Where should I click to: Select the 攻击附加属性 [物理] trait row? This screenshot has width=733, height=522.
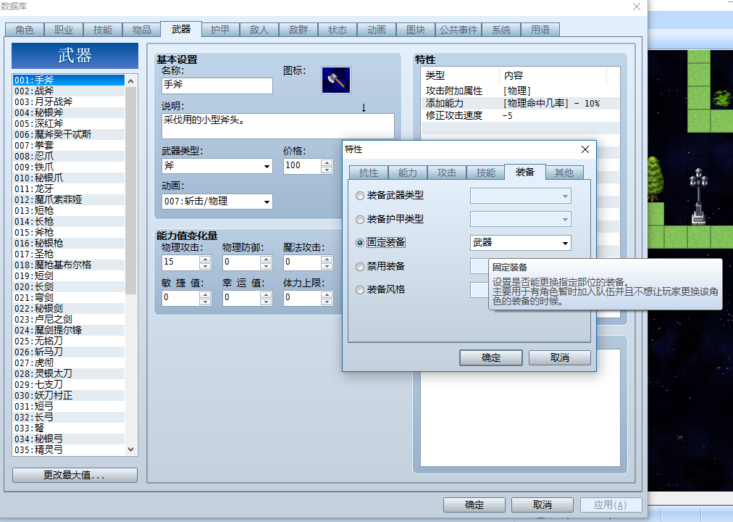click(x=520, y=91)
